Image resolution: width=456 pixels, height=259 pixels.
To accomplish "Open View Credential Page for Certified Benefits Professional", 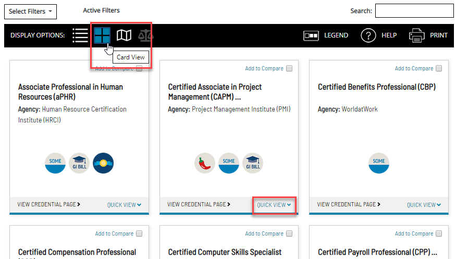I will [x=349, y=204].
